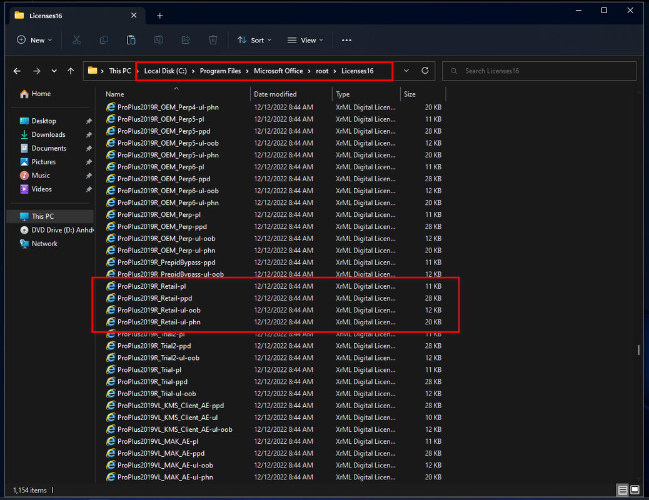The image size is (649, 500).
Task: Select the Licenses16 window tab
Action: (76, 16)
